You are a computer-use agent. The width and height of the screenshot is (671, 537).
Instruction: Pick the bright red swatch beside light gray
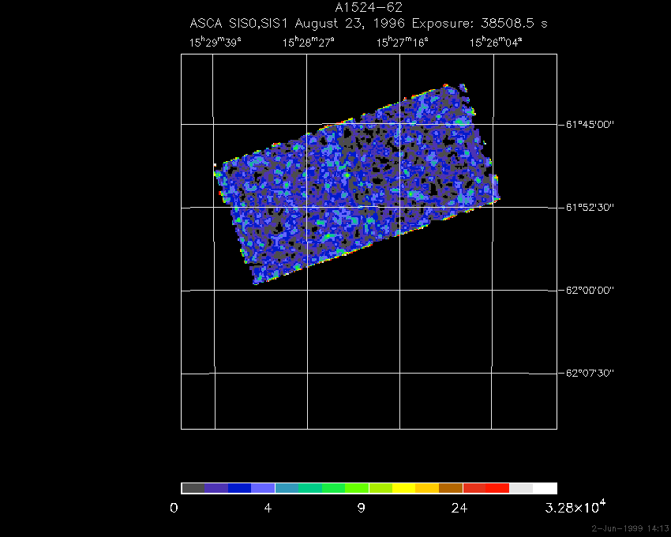(x=497, y=488)
